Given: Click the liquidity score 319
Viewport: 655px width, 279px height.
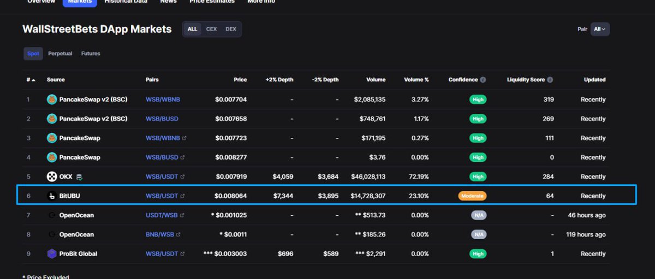Looking at the screenshot, I should (x=549, y=100).
